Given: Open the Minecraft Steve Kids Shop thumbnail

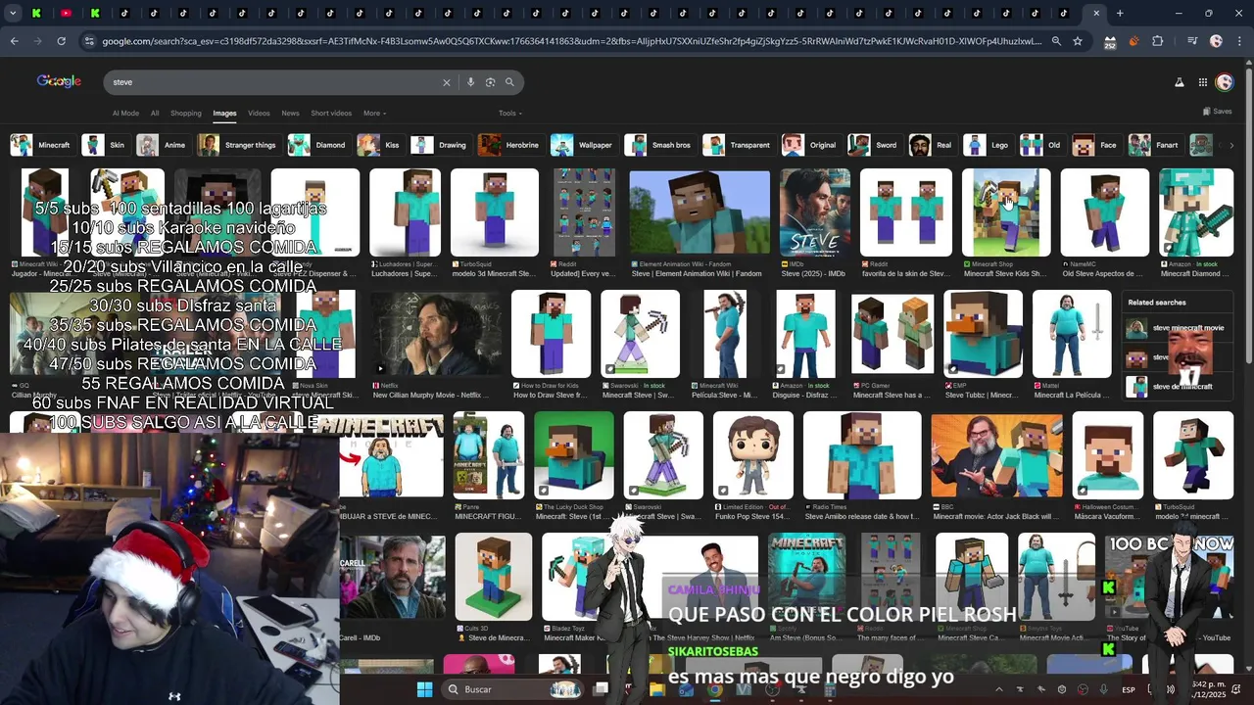Looking at the screenshot, I should click(x=1006, y=213).
